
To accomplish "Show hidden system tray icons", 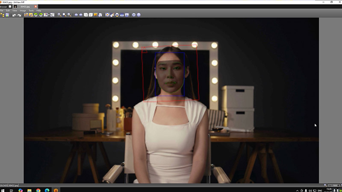I will [297, 190].
